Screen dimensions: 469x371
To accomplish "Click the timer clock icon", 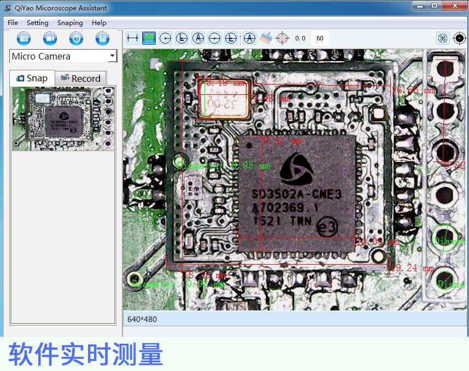I will [x=77, y=39].
